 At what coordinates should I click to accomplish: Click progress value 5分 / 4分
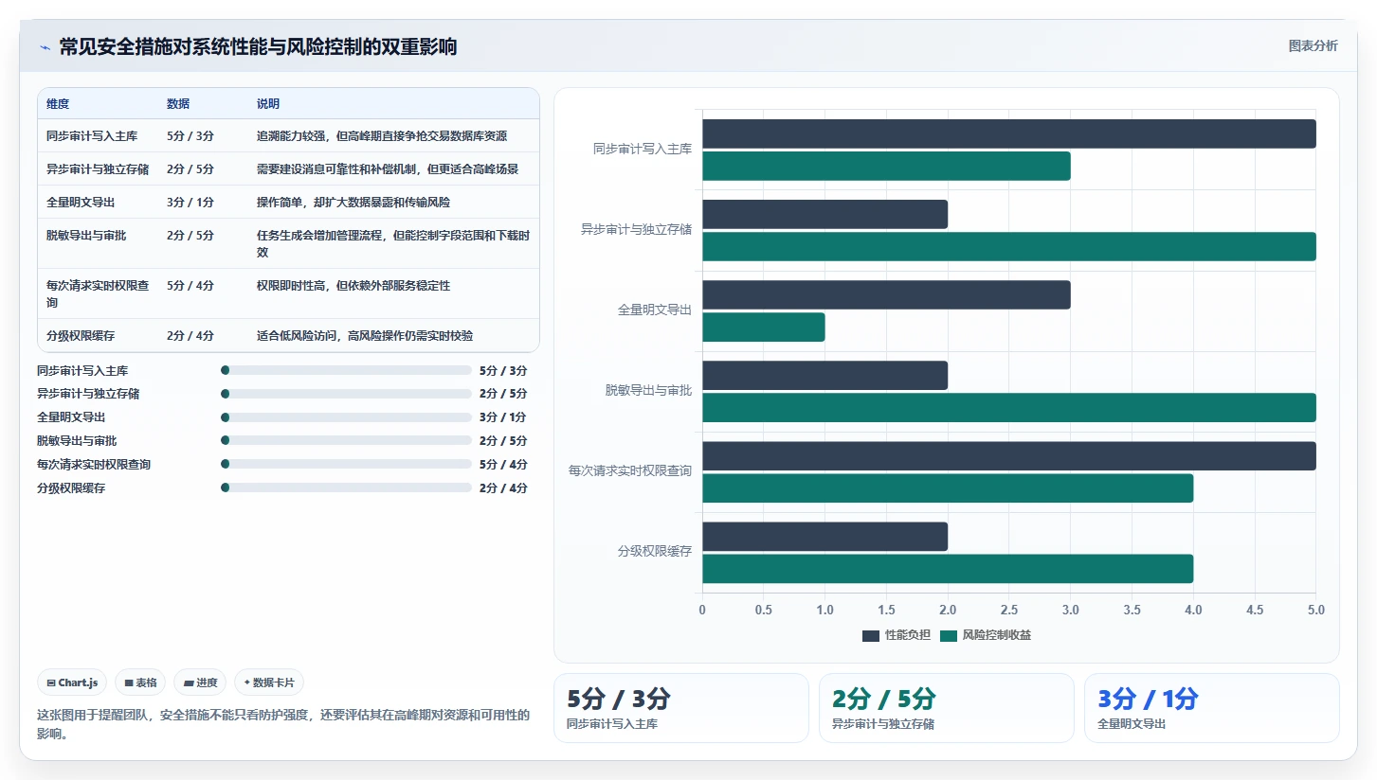tap(503, 464)
